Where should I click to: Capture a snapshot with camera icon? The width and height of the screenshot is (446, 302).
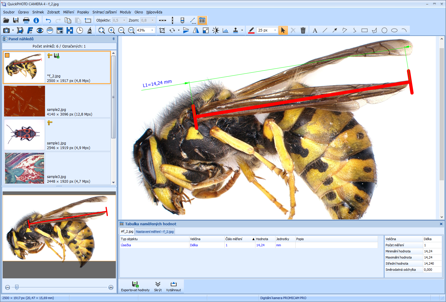(x=6, y=30)
